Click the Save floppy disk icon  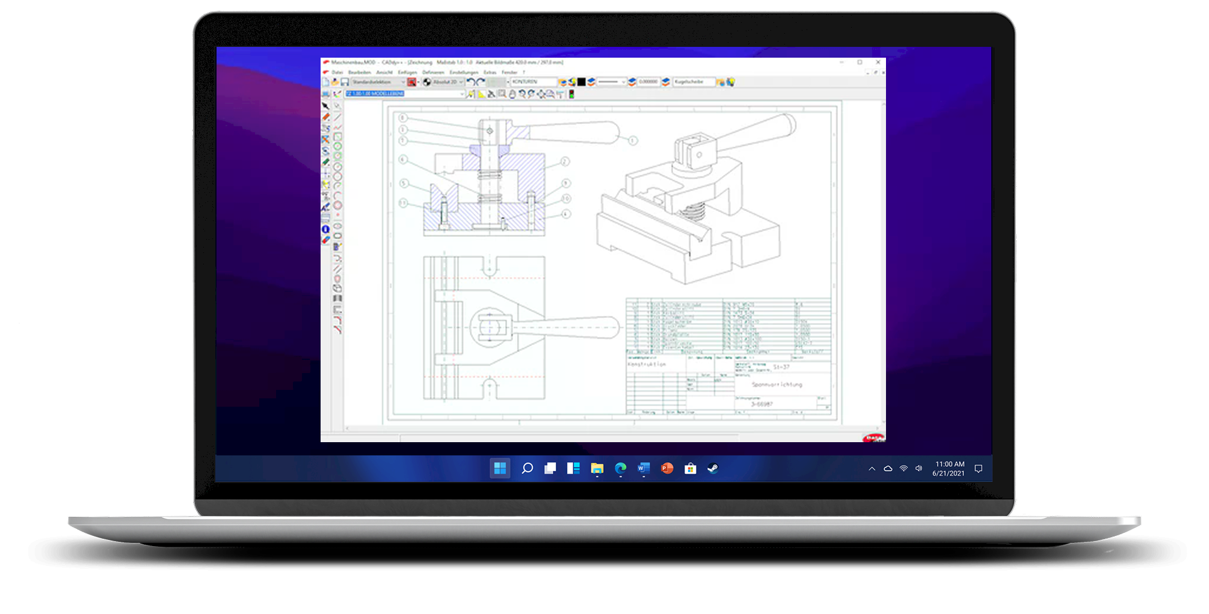(x=345, y=82)
